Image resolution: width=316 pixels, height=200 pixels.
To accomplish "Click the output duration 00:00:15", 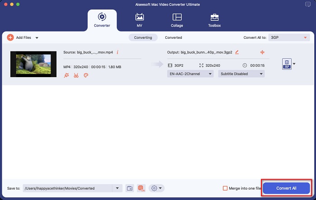I will coord(257,65).
